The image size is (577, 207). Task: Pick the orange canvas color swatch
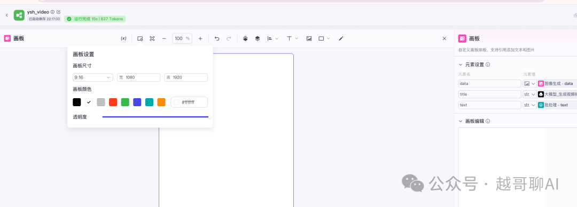(161, 102)
